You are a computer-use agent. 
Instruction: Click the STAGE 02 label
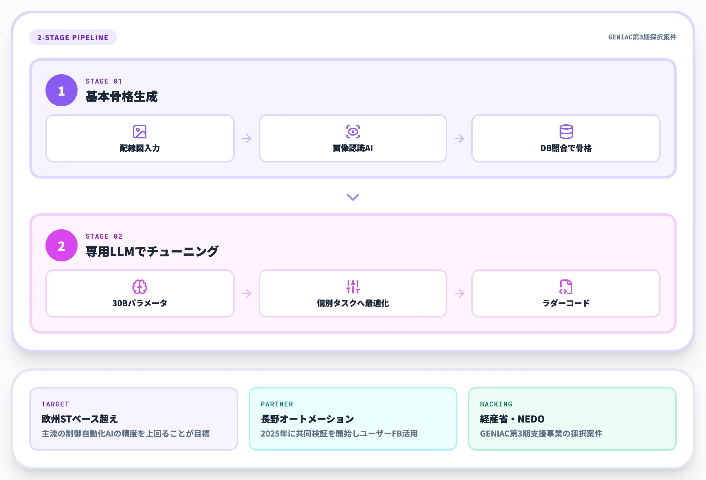click(104, 236)
